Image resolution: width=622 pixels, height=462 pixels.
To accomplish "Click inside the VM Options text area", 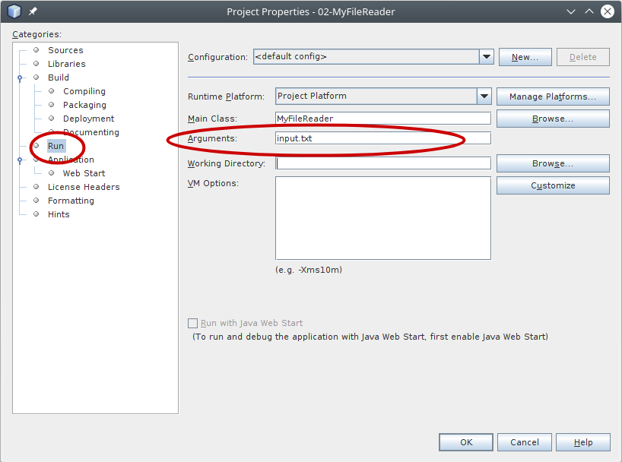I will [382, 218].
